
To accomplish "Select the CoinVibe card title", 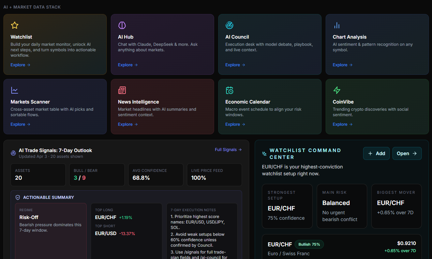I will (x=343, y=102).
